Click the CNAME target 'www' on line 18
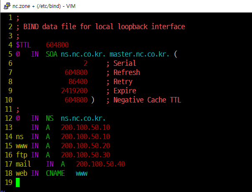Image resolution: width=252 pixels, height=192 pixels. pyautogui.click(x=82, y=174)
